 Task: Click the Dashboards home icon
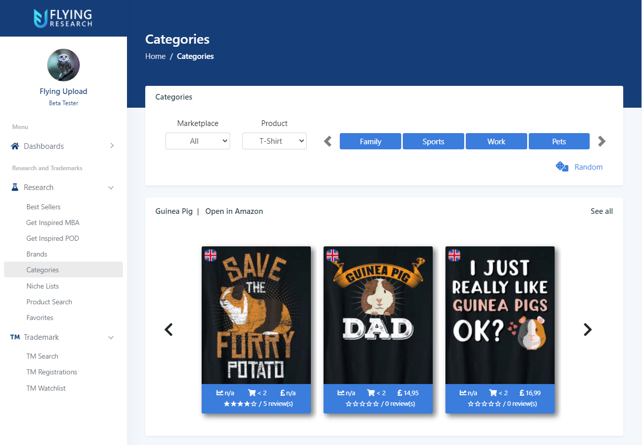pos(15,146)
